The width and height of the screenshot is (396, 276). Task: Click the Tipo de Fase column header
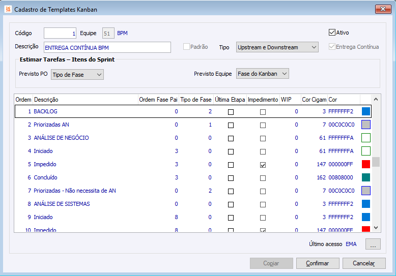point(196,100)
